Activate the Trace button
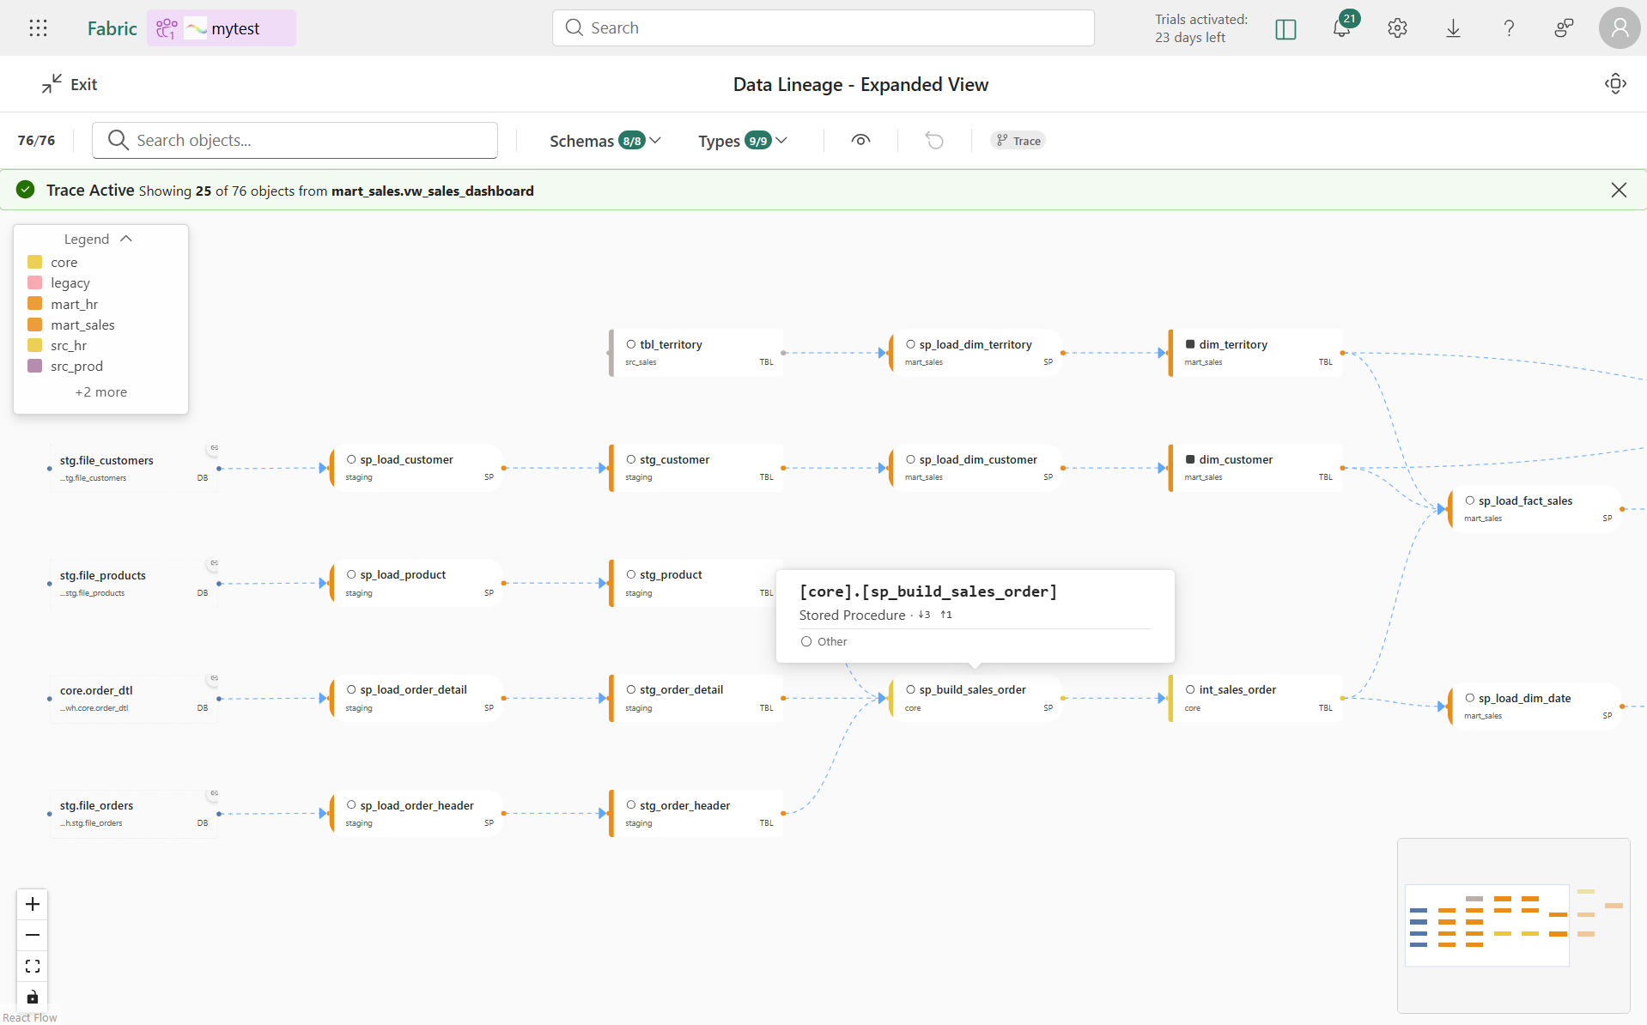Viewport: 1647px width, 1025px height. pos(1018,140)
